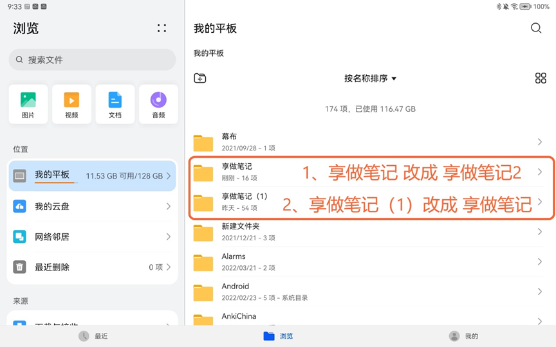Click the search files (搜索文件) field
The width and height of the screenshot is (556, 347).
(x=92, y=60)
